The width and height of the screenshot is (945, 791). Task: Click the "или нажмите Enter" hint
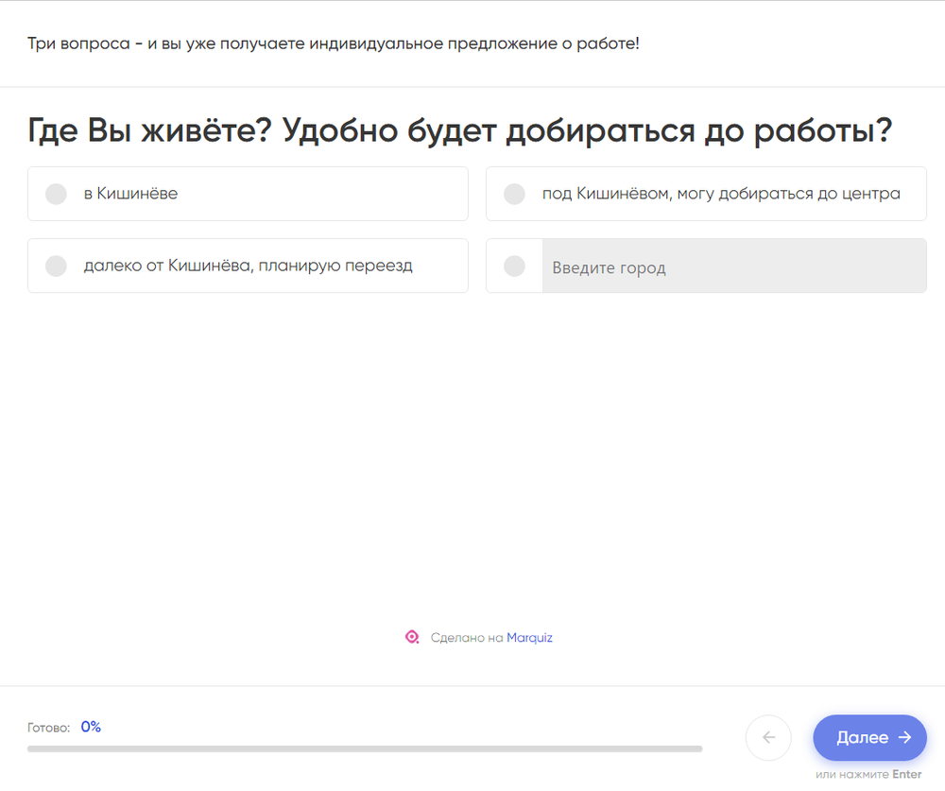(x=868, y=774)
